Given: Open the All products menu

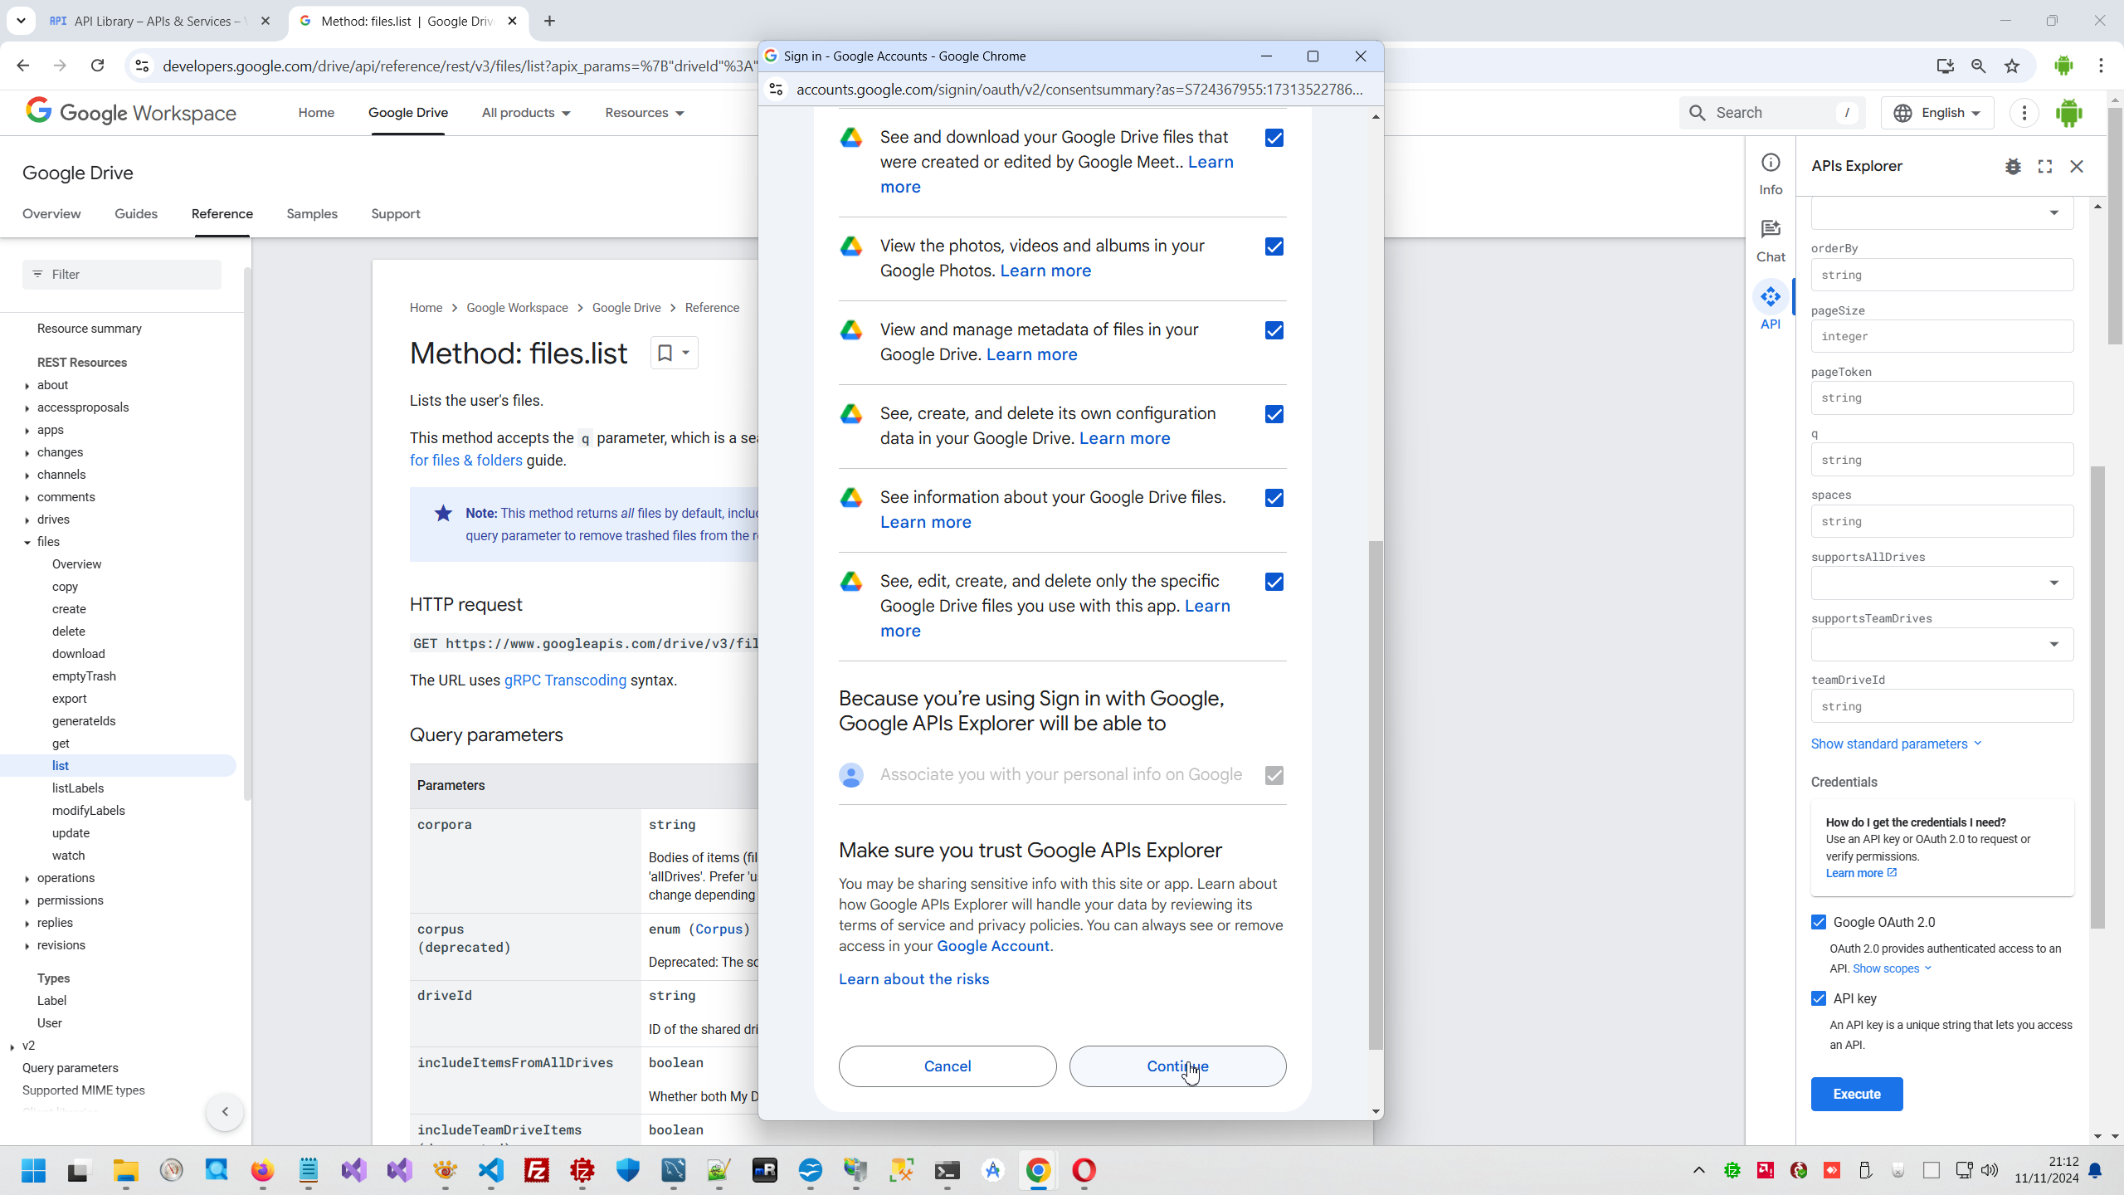Looking at the screenshot, I should (526, 113).
